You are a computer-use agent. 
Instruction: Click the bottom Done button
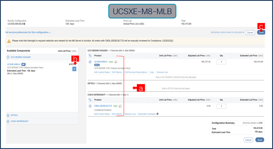(x=260, y=140)
